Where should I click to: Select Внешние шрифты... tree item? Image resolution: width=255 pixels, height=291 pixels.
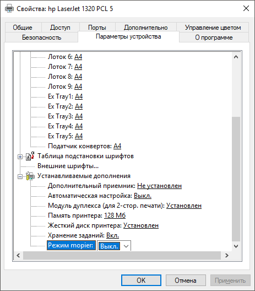pos(68,166)
